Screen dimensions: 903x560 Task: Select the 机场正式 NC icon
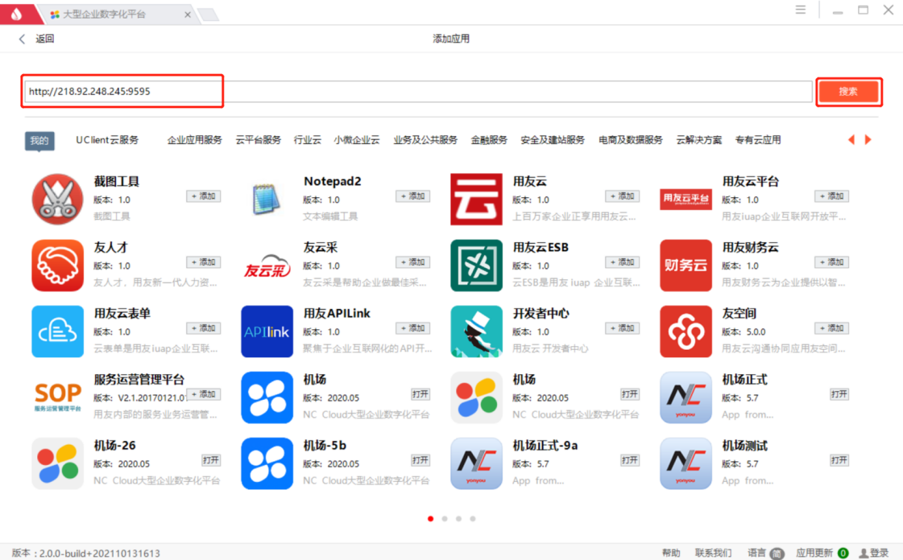click(686, 397)
